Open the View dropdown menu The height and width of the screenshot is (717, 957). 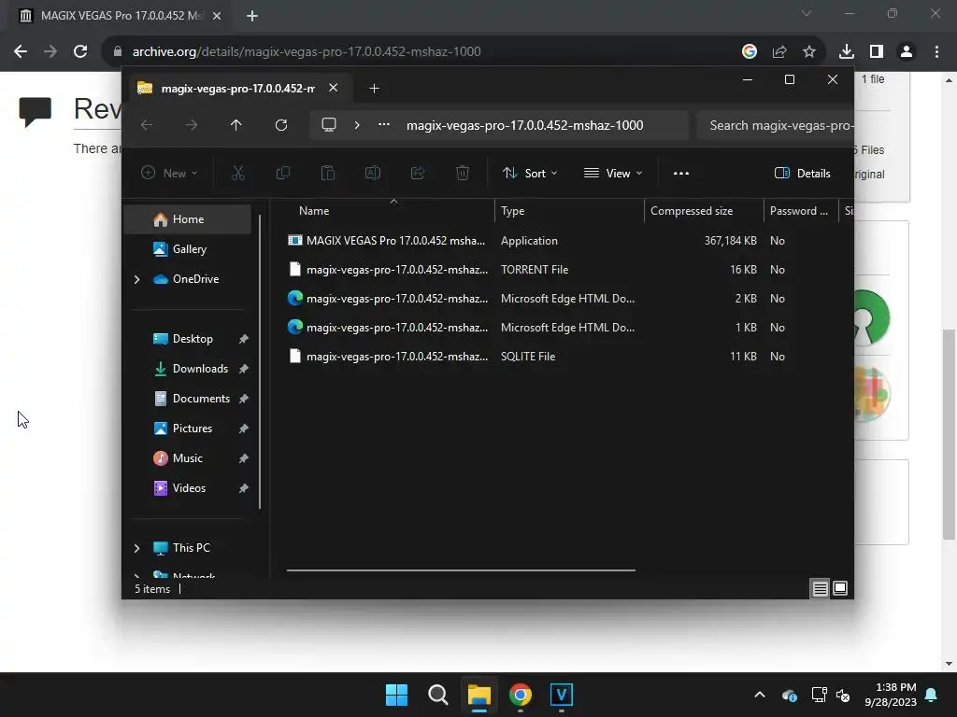[x=613, y=173]
